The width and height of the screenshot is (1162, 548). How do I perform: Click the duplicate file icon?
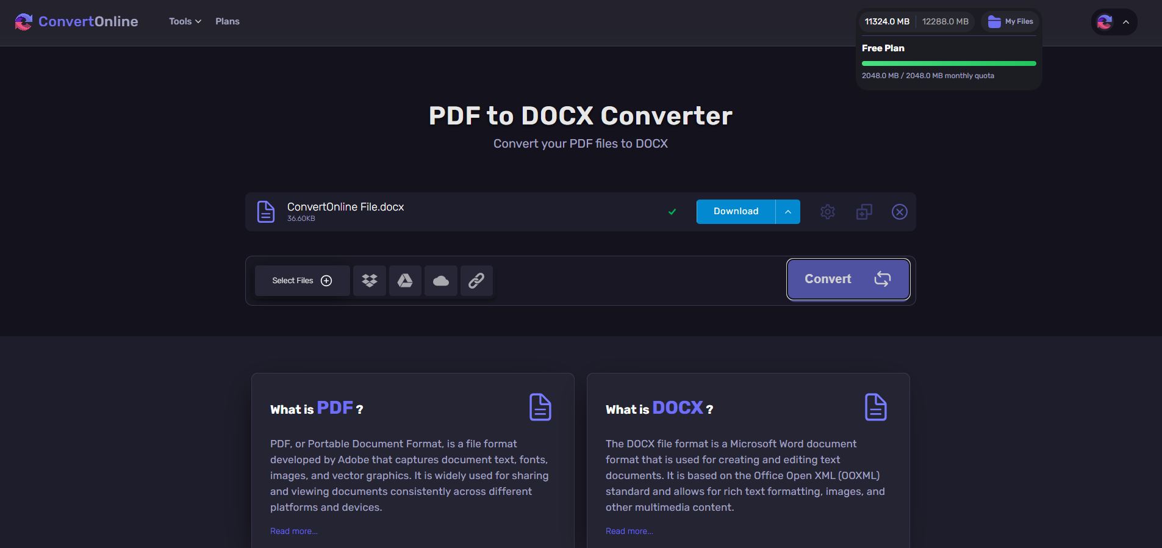(x=864, y=212)
